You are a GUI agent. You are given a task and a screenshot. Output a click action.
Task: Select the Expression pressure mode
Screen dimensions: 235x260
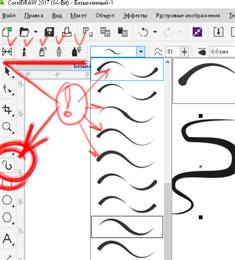coord(77,52)
